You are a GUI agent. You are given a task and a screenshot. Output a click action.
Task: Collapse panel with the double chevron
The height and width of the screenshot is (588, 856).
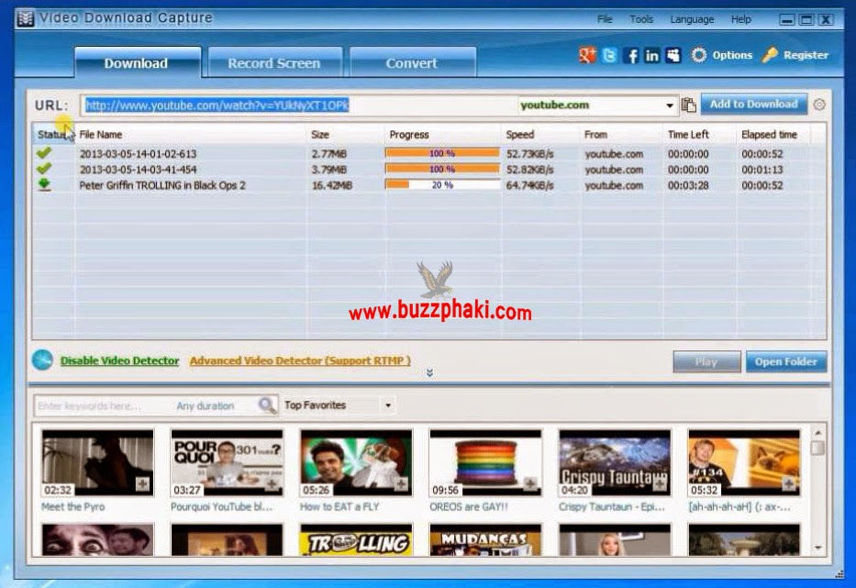pos(429,373)
